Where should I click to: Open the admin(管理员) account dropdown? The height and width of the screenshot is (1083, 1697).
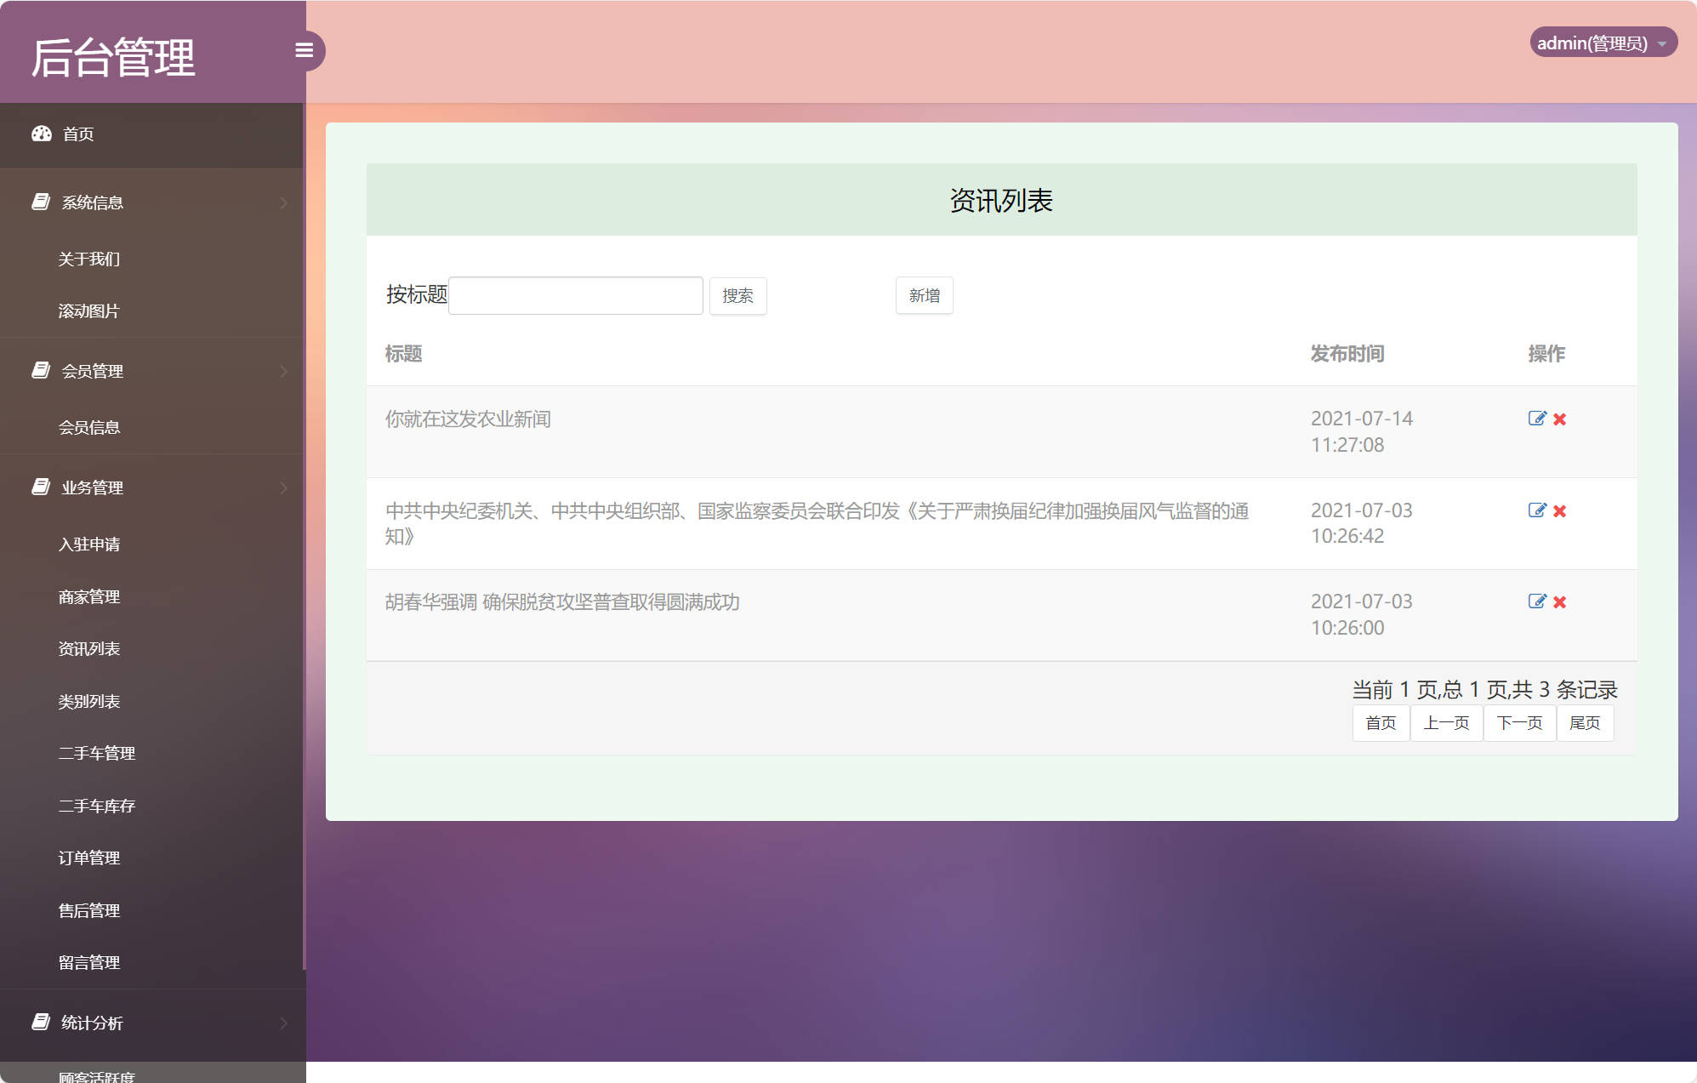(x=1603, y=42)
